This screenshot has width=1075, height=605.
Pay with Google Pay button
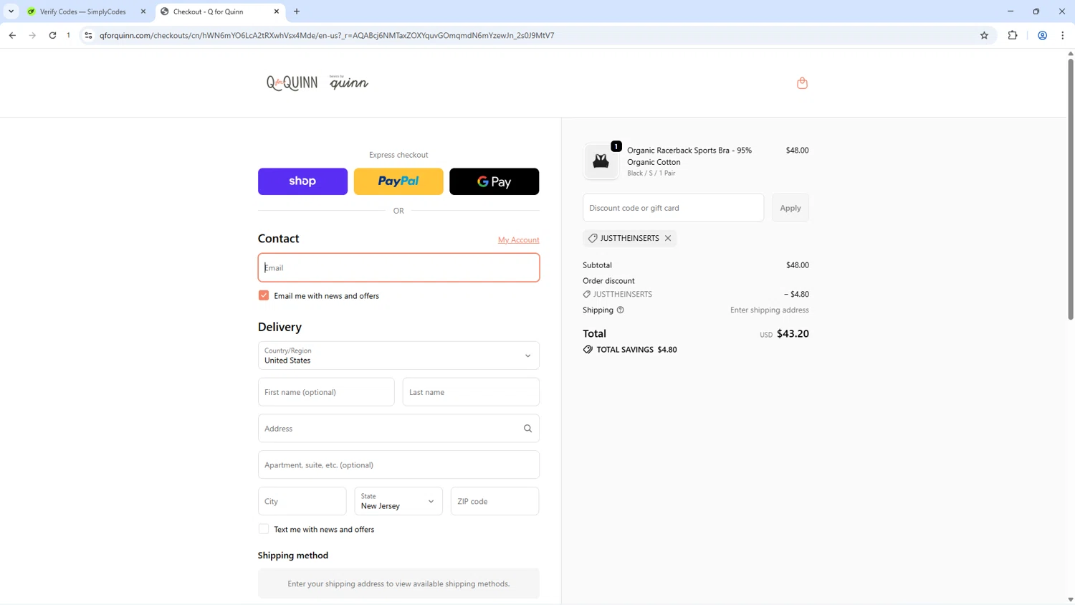coord(494,181)
